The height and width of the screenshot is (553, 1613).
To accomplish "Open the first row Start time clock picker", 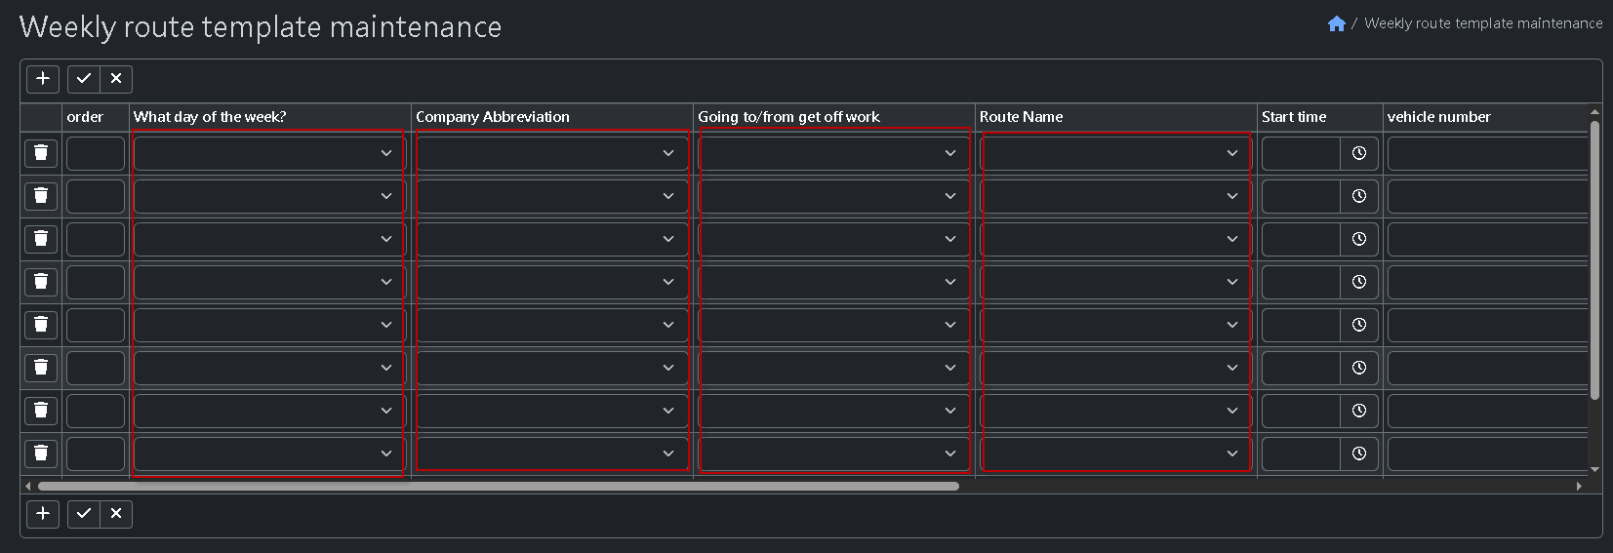I will [1358, 153].
